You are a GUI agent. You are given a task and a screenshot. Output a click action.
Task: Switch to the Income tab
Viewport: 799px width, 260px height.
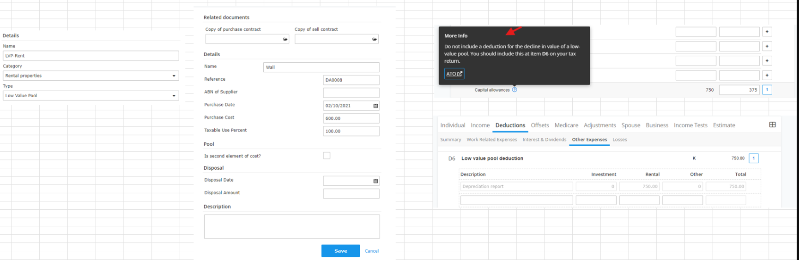click(x=480, y=125)
